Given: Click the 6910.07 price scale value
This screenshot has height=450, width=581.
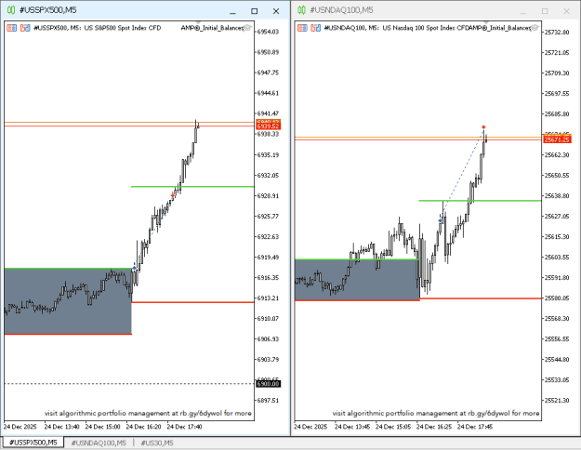Looking at the screenshot, I should click(268, 318).
